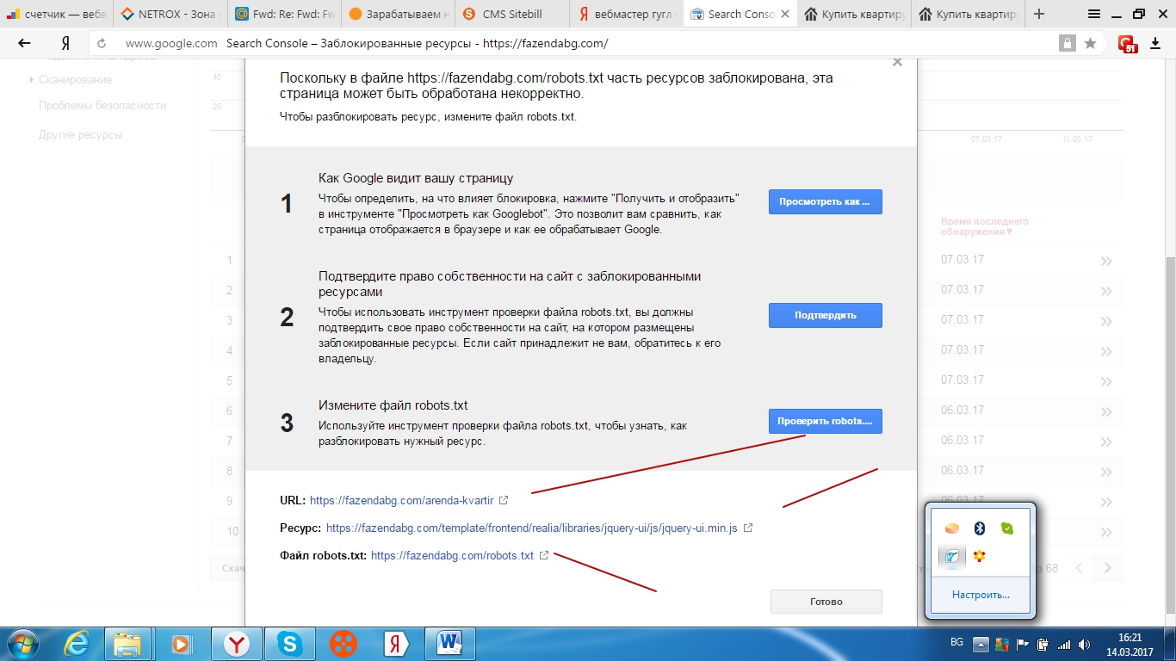Open Windows Media Player from taskbar

point(182,644)
